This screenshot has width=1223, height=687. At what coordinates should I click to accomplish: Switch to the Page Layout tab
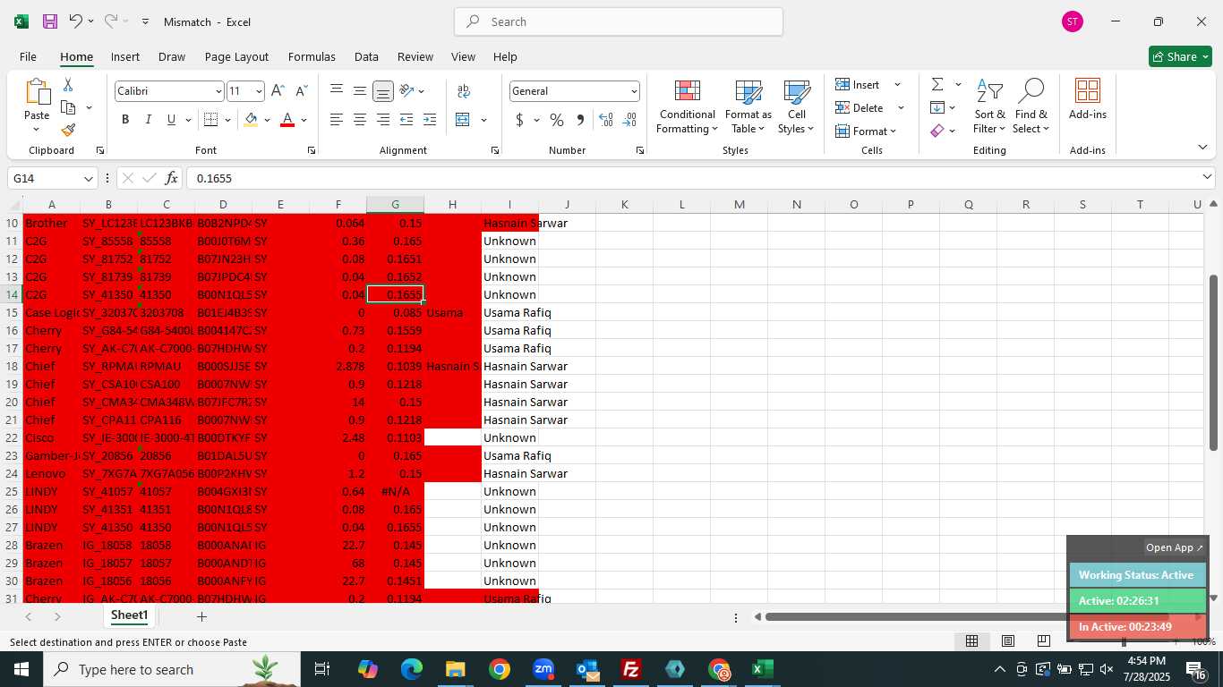(x=236, y=56)
